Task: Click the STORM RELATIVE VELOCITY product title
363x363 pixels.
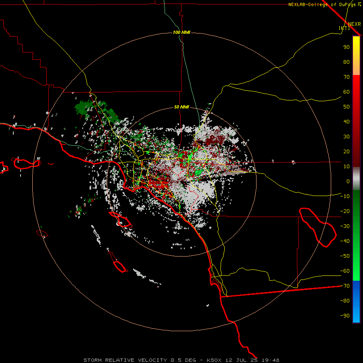Action: tap(125, 360)
